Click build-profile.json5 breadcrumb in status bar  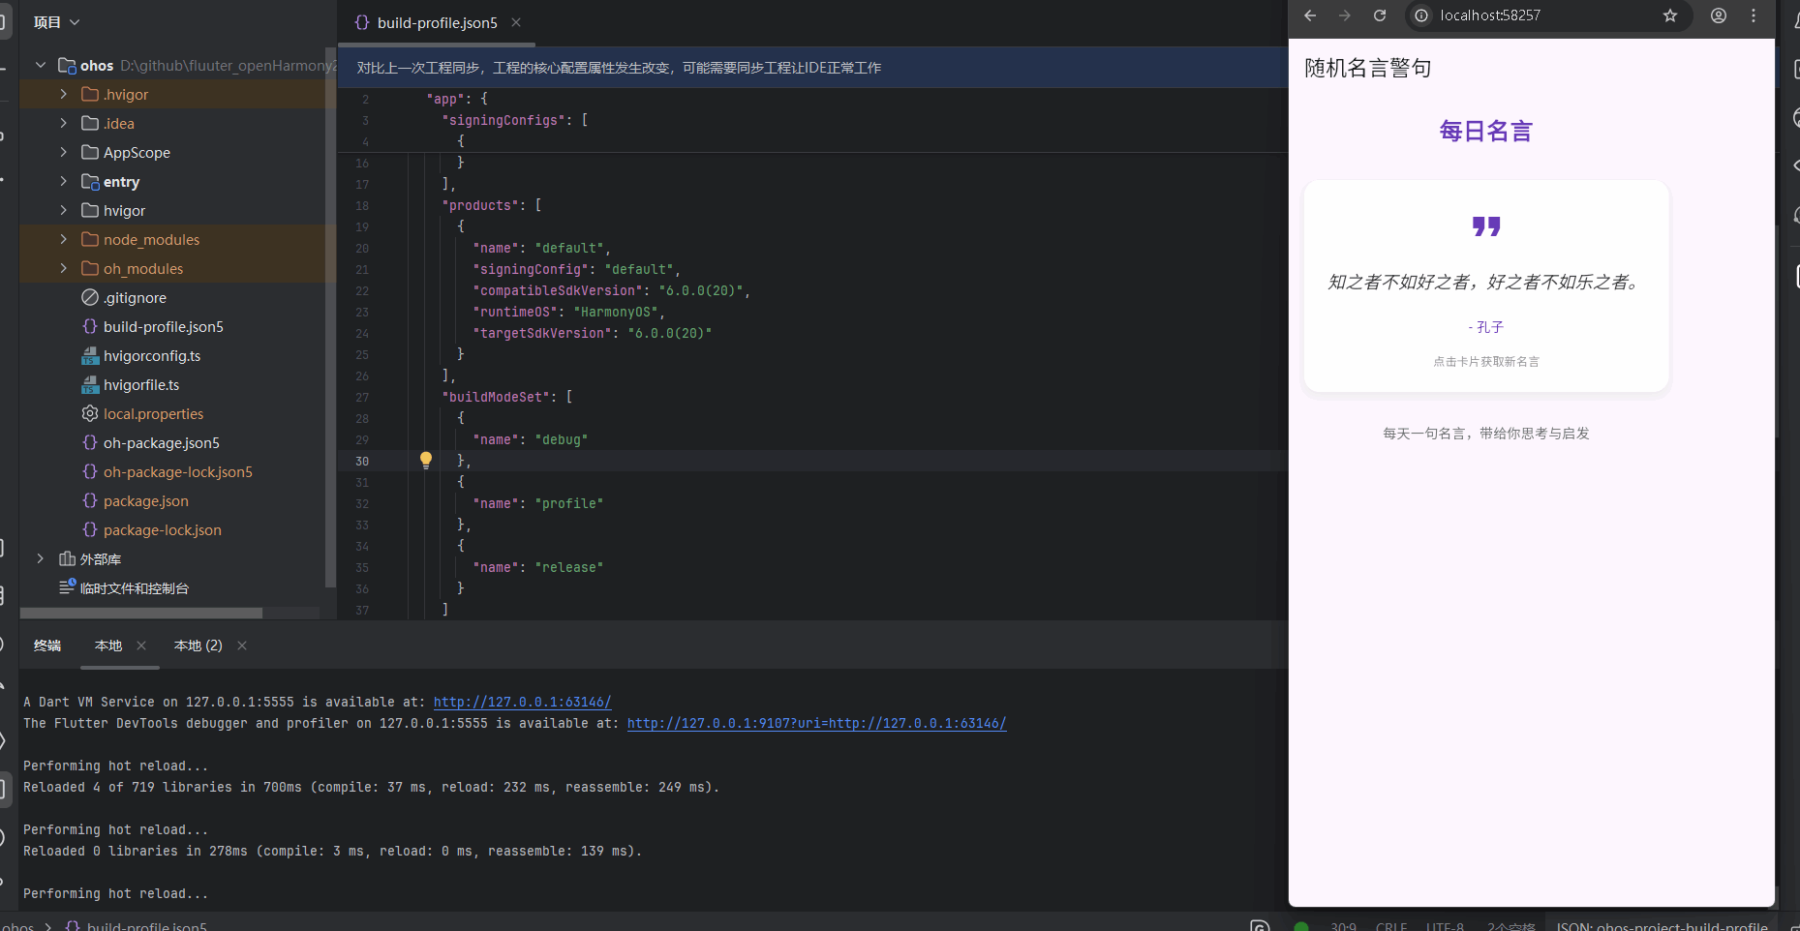(147, 926)
